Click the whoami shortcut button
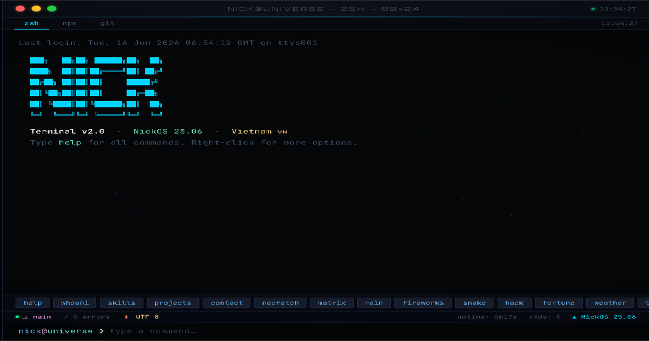 tap(75, 303)
